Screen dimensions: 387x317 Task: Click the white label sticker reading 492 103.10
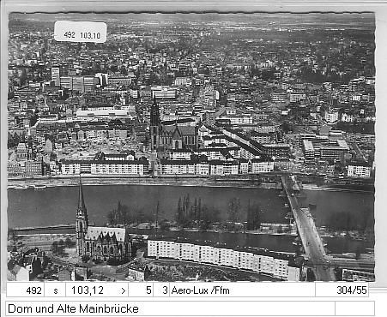(81, 32)
